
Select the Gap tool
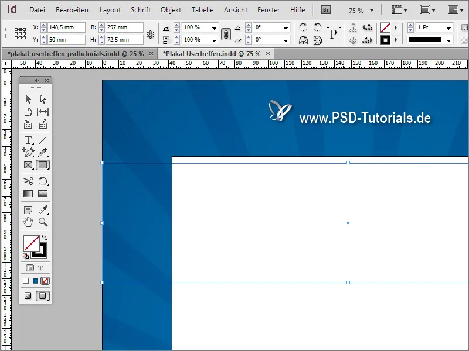coord(43,112)
